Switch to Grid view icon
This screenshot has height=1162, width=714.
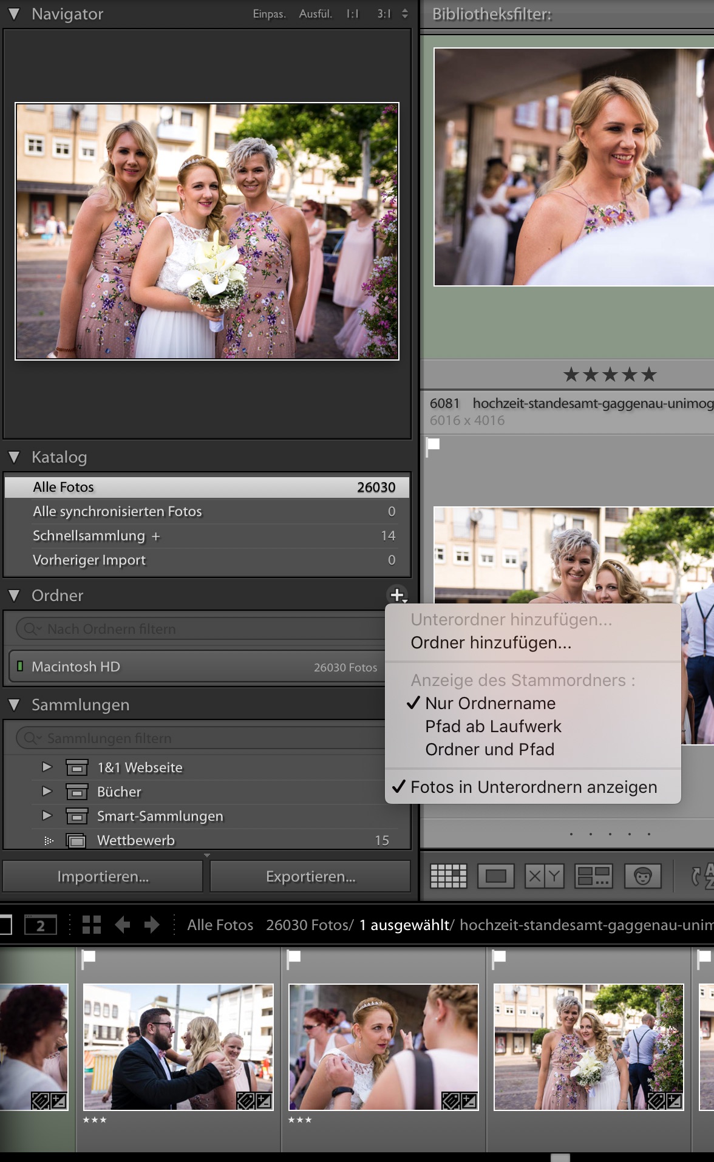pyautogui.click(x=448, y=876)
